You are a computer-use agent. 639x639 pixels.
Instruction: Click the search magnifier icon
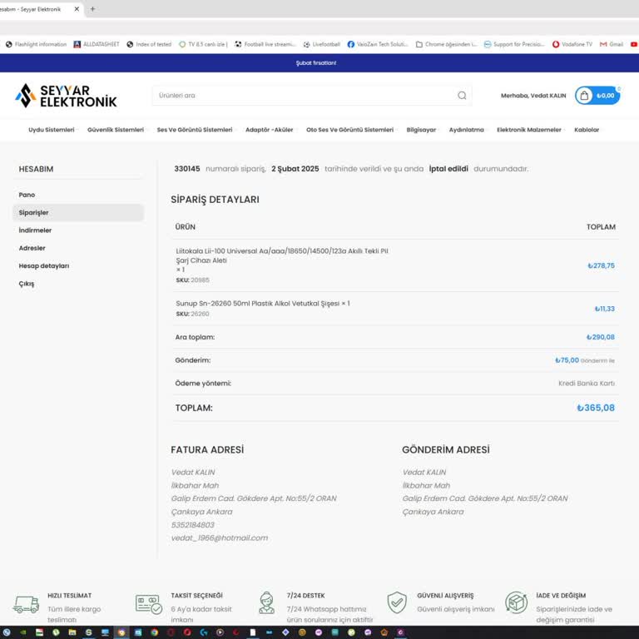[462, 96]
